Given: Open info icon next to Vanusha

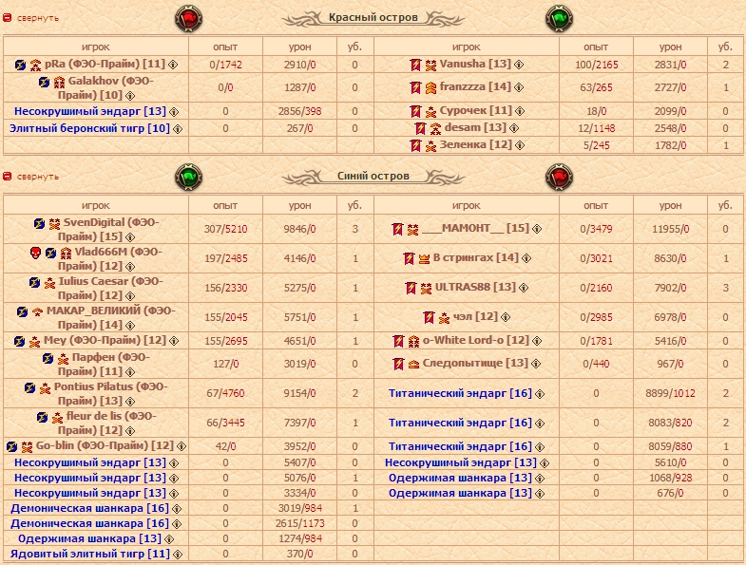Looking at the screenshot, I should click(519, 65).
